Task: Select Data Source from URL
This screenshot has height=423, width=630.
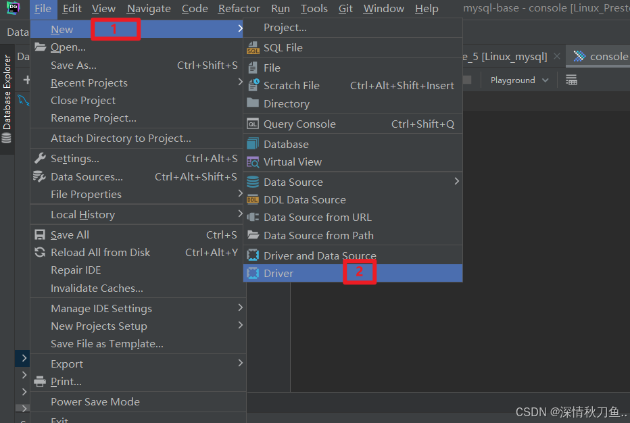Action: pos(353,218)
